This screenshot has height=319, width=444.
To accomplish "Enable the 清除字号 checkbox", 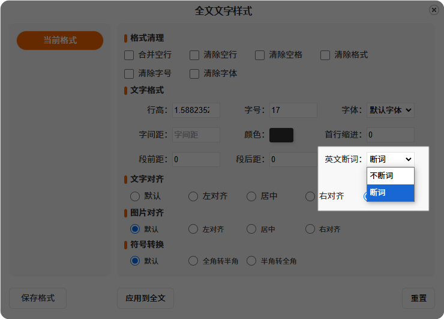I will [x=129, y=74].
